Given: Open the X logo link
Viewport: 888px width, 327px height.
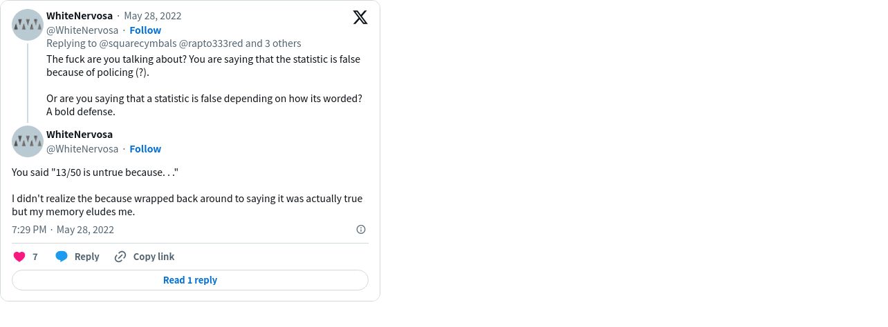Looking at the screenshot, I should click(360, 17).
